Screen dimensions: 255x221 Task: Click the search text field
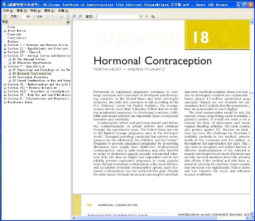117,17
